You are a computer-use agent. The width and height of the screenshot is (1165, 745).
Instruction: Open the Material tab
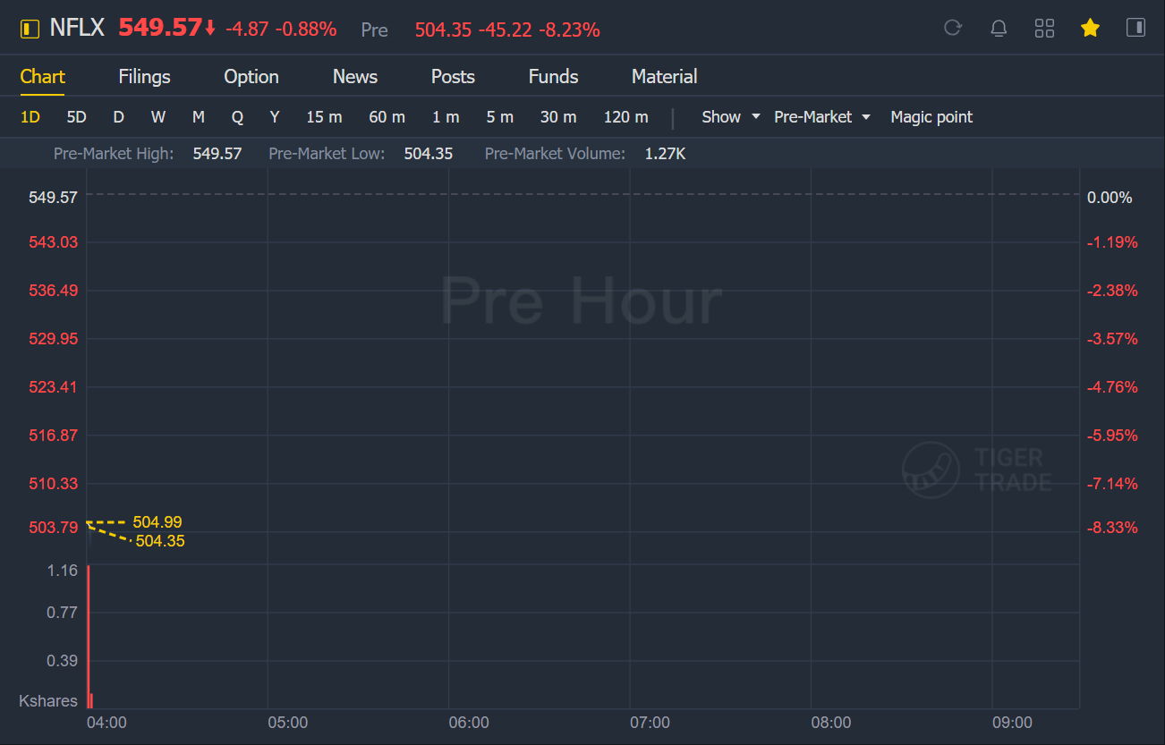tap(664, 77)
